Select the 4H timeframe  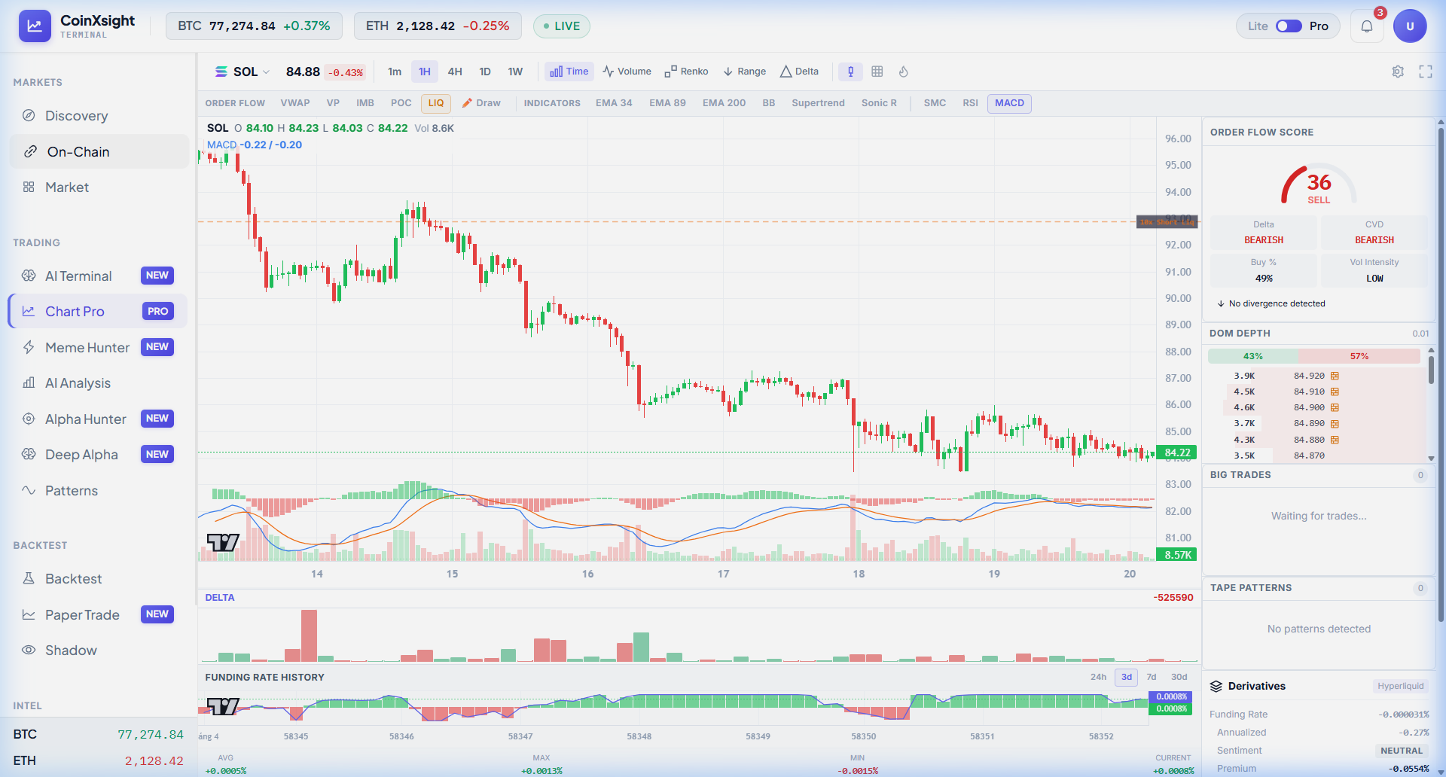tap(455, 72)
